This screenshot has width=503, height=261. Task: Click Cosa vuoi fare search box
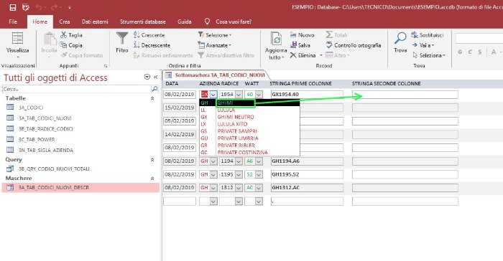(234, 22)
